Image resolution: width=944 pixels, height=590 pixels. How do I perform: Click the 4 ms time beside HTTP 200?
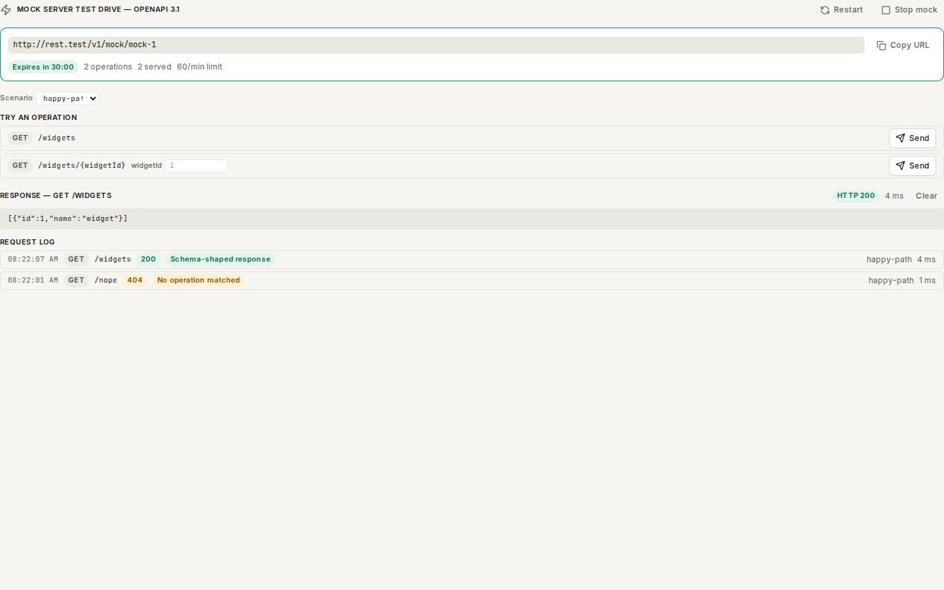(894, 196)
